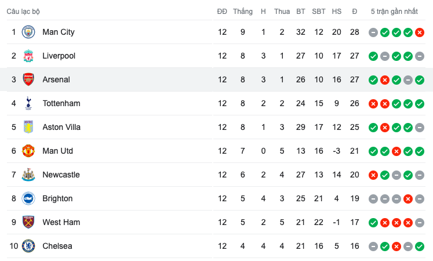Screen dimensions: 433x261
Task: Select Brighton's red loss result icon
Action: tap(408, 199)
